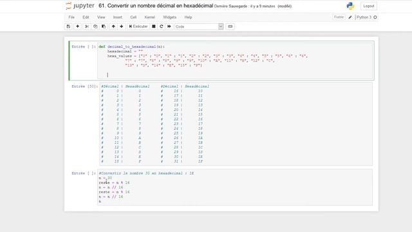Open the command palette keyboard icon
This screenshot has width=412, height=232.
click(230, 26)
